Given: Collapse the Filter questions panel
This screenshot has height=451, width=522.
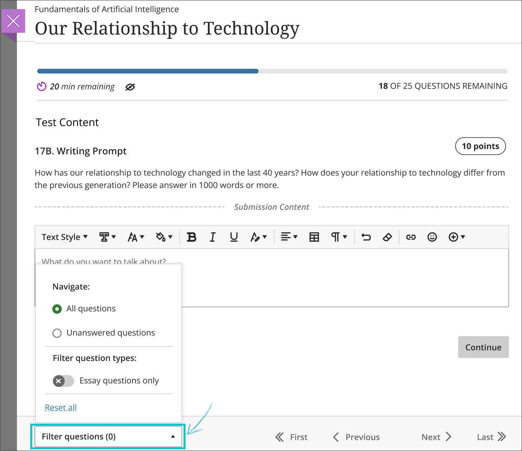Looking at the screenshot, I should 107,436.
